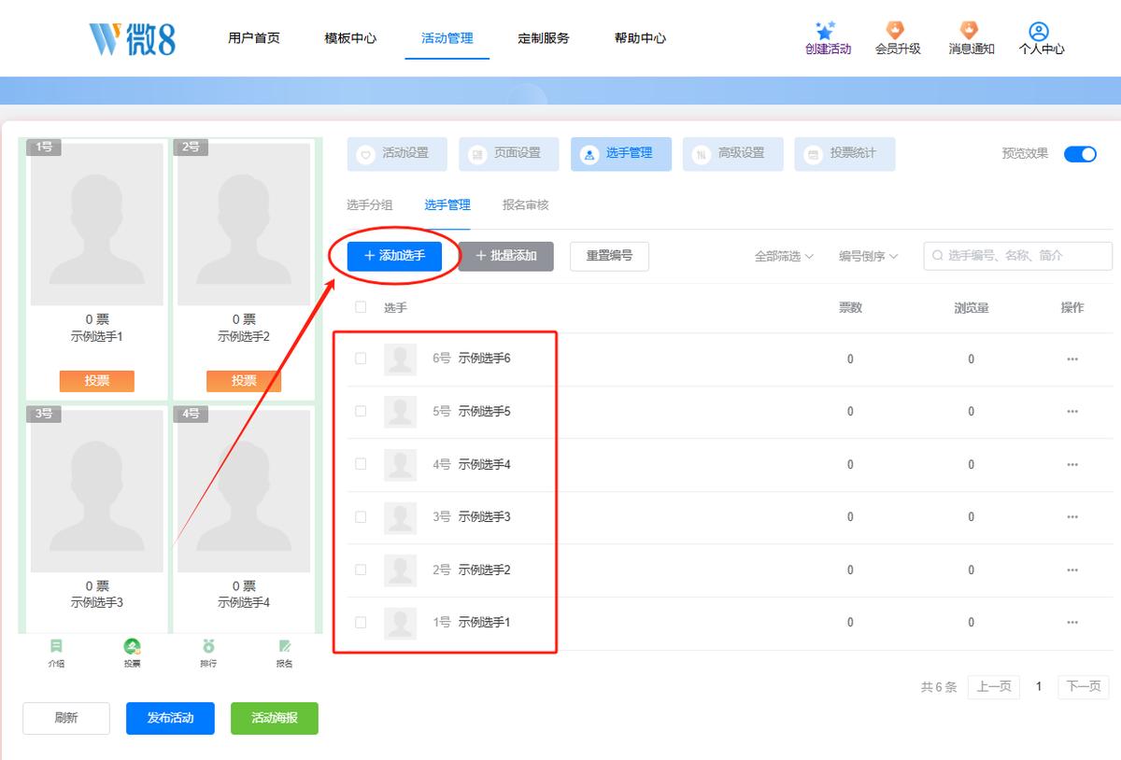Tick the checkbox beside 示例选手1

361,622
